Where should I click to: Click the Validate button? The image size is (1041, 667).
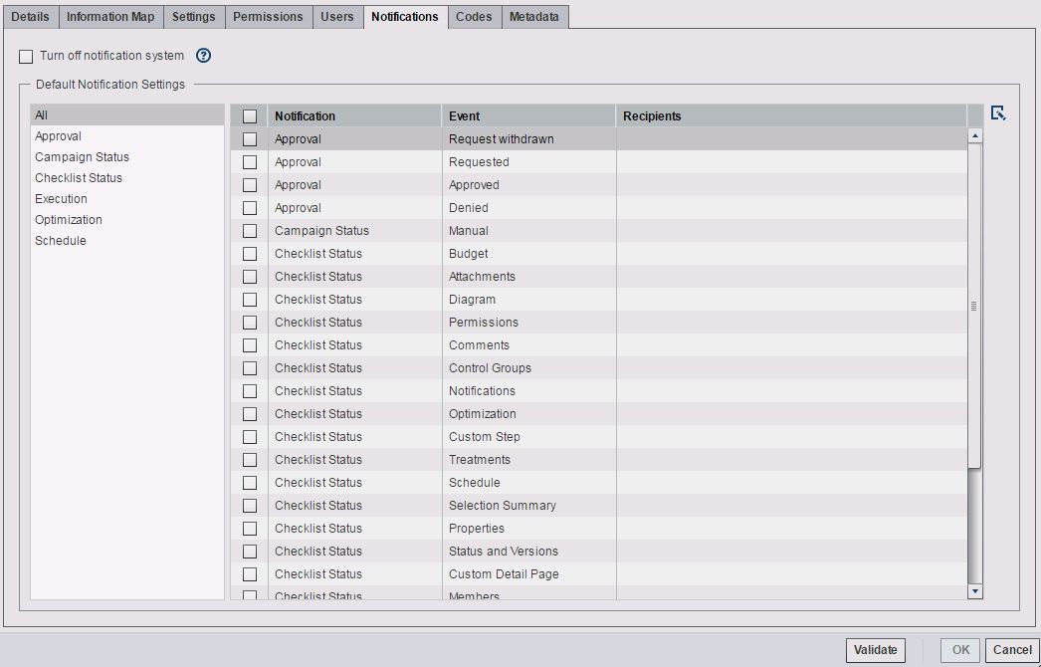click(875, 649)
